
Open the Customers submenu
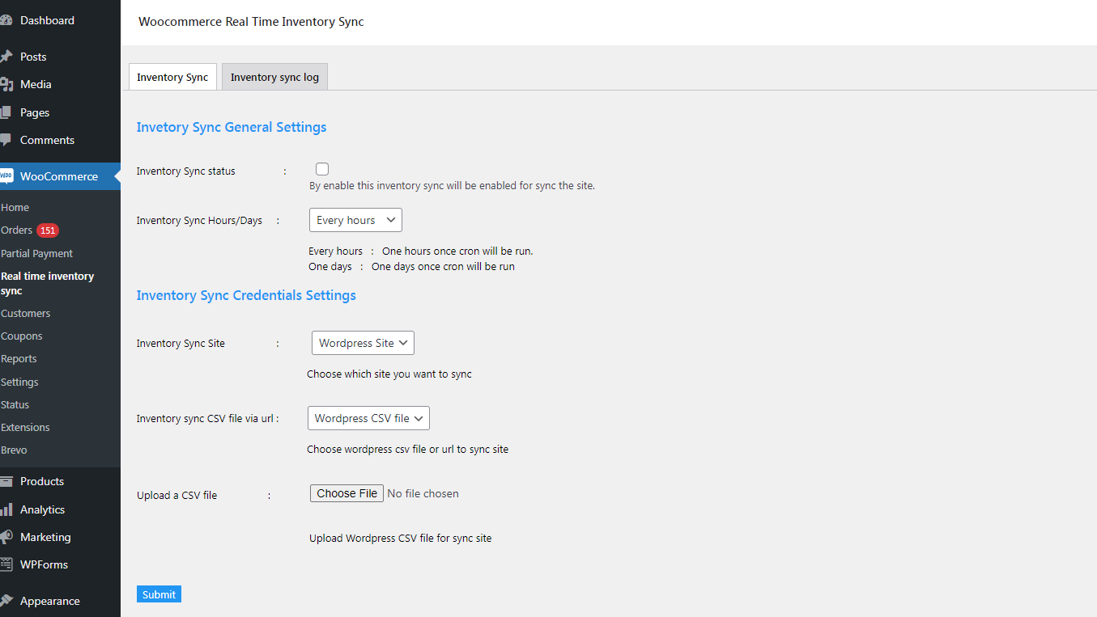25,313
